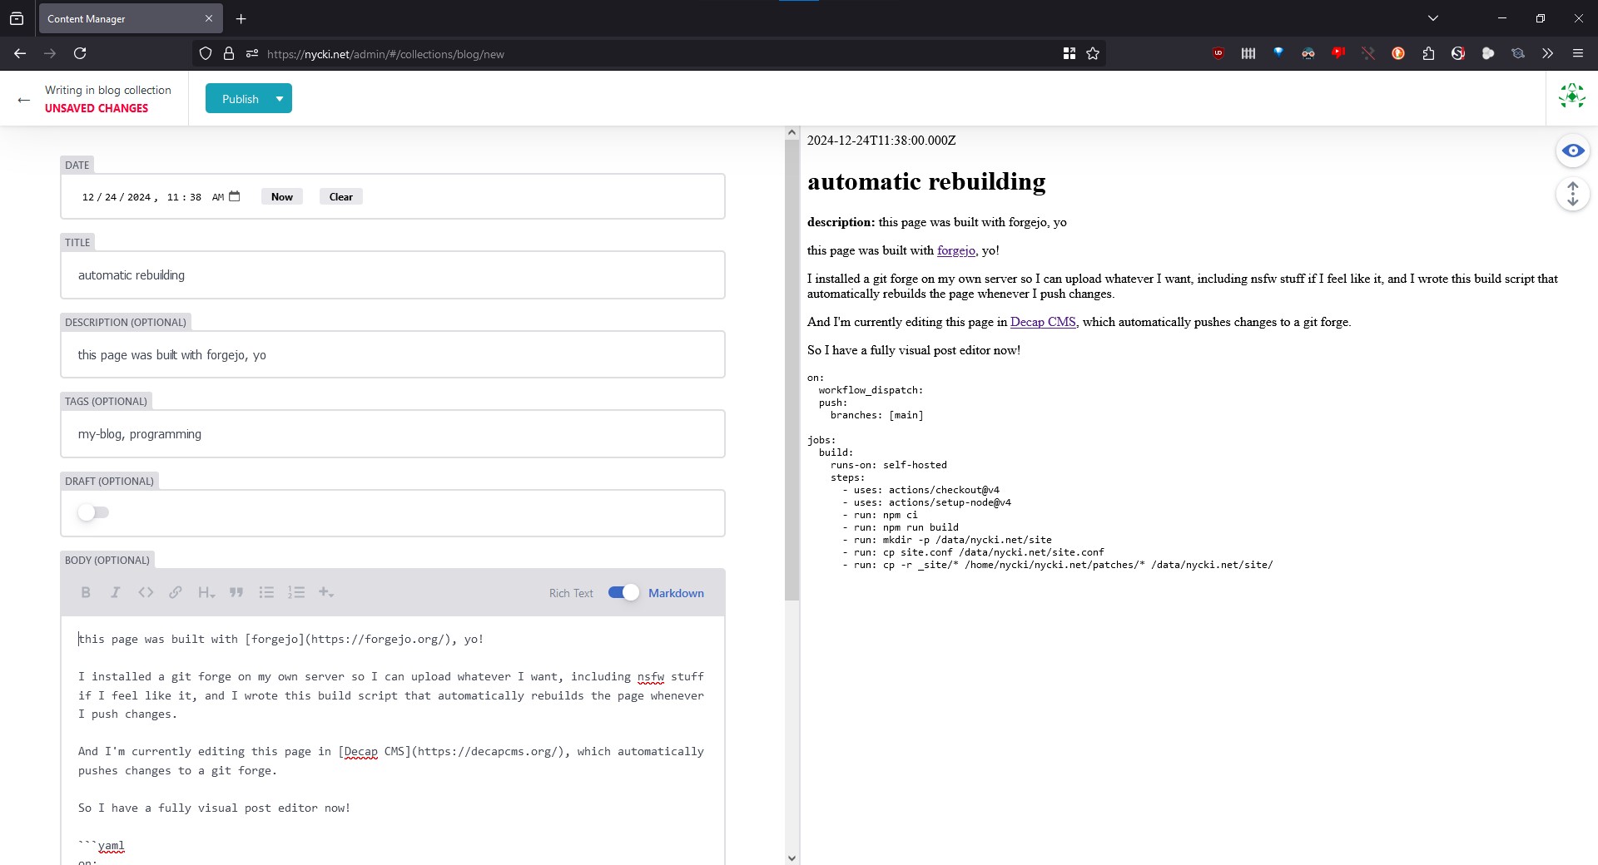This screenshot has height=865, width=1598.
Task: Open the add component plus dropdown
Action: point(326,592)
